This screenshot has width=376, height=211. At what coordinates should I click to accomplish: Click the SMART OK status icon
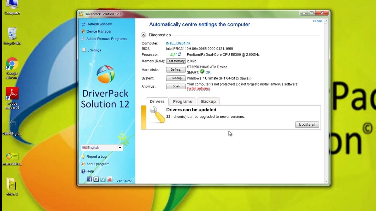[202, 72]
